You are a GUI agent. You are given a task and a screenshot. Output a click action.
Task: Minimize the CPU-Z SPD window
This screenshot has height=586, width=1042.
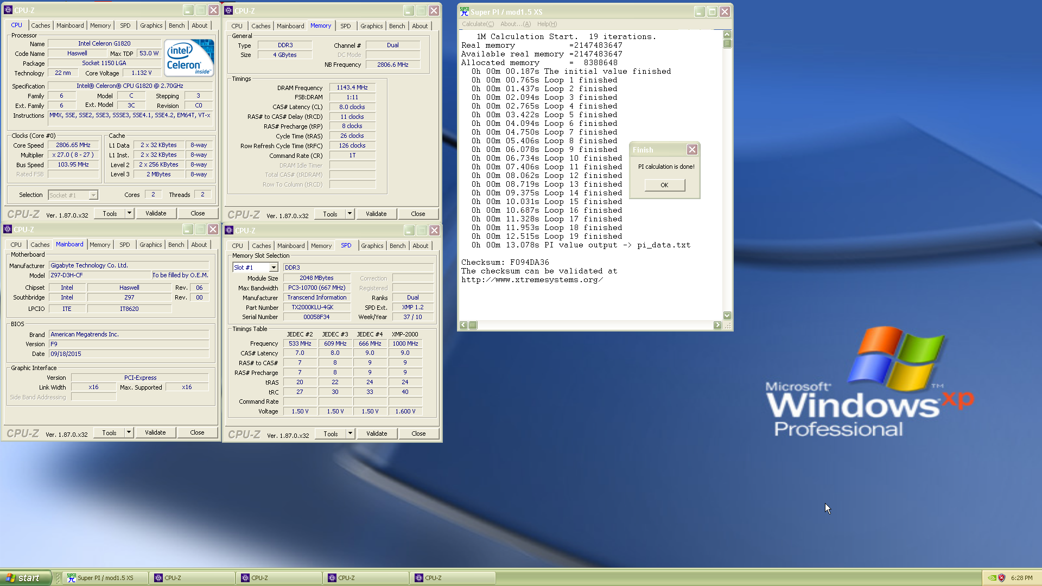coord(409,230)
